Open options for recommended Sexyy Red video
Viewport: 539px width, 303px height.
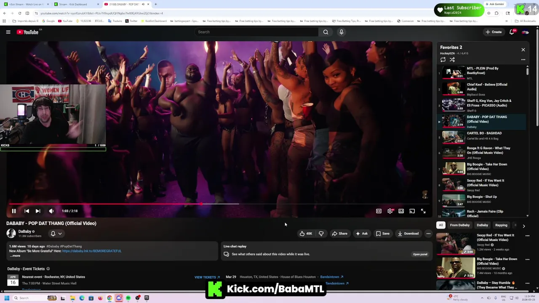click(x=527, y=236)
